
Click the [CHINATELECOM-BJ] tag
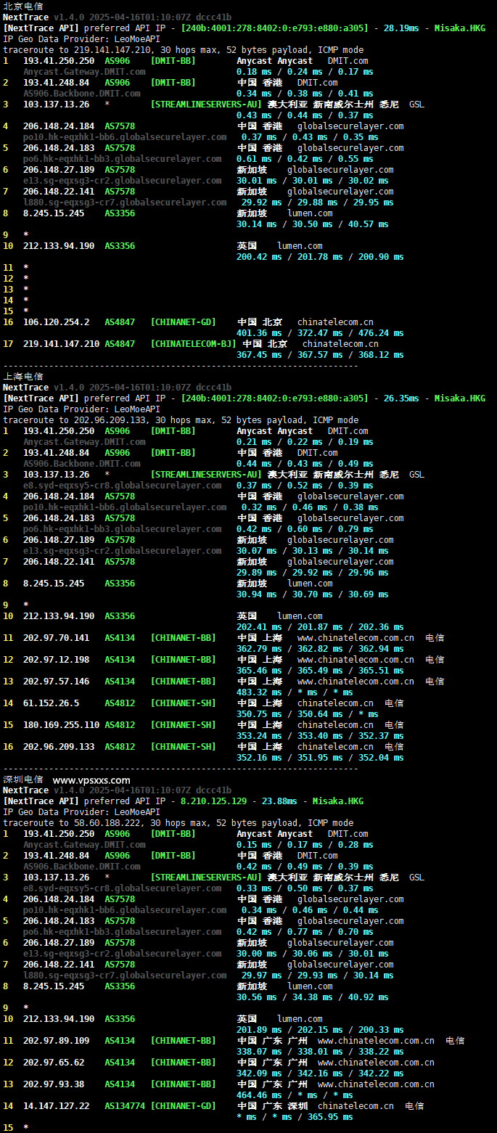coord(194,344)
